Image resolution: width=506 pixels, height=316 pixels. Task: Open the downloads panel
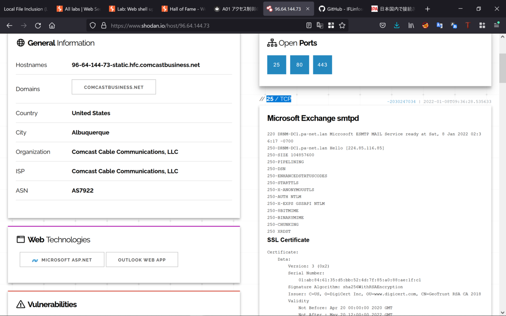397,26
